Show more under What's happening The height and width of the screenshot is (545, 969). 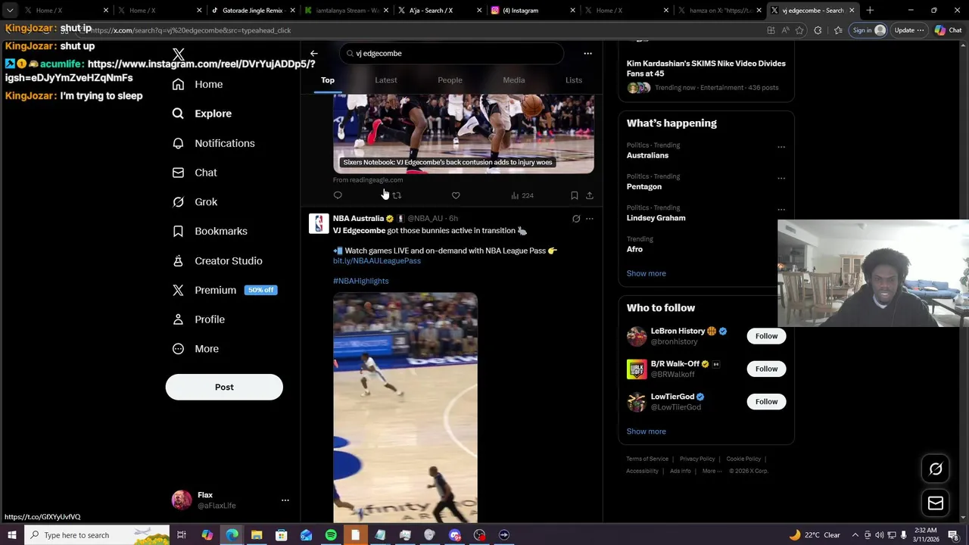coord(647,273)
